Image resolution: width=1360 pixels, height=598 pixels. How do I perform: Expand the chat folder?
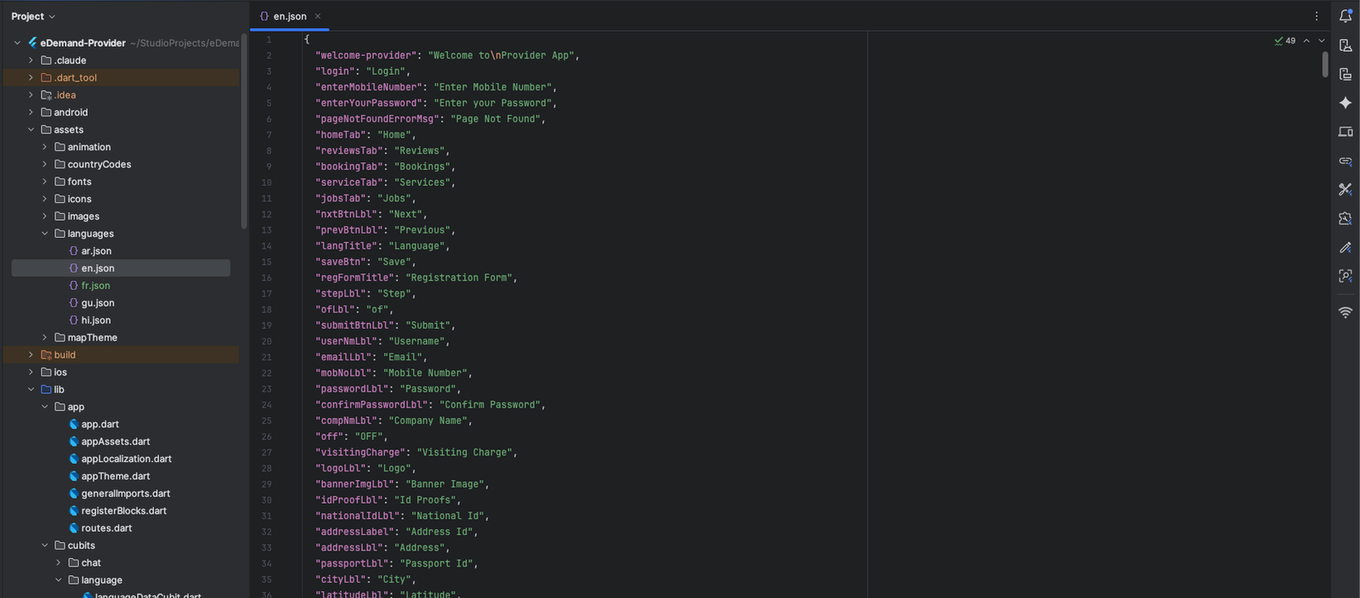(x=59, y=562)
